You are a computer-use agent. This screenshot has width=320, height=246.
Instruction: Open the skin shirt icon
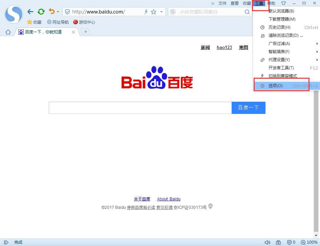(x=283, y=3)
